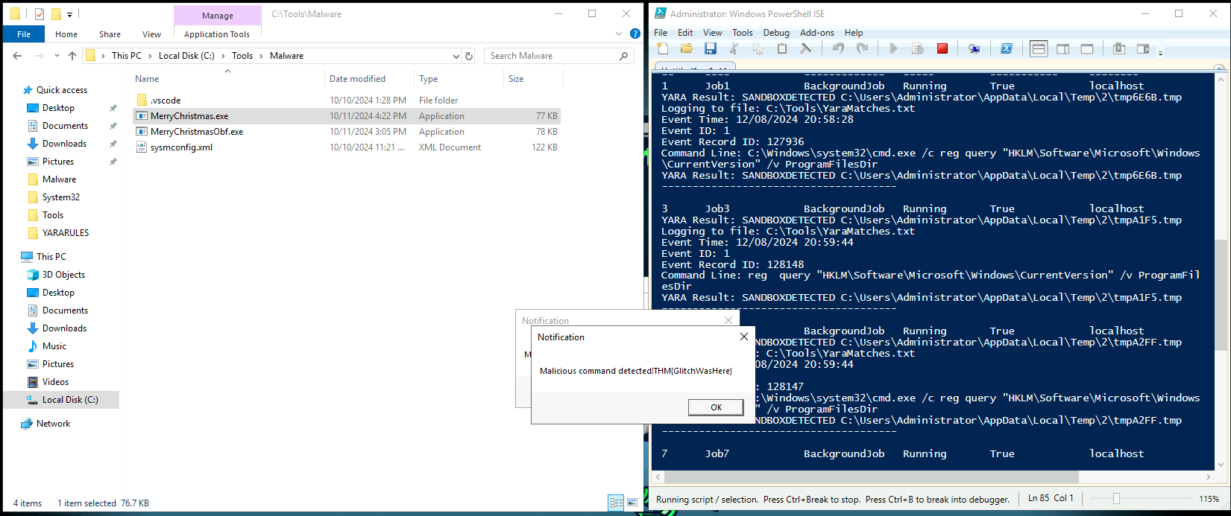This screenshot has height=516, width=1231.
Task: Save the current script in PowerShell ISE
Action: [x=711, y=48]
